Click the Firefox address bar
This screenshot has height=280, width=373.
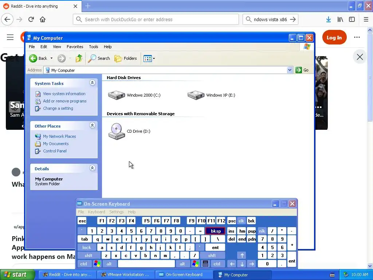(156, 19)
